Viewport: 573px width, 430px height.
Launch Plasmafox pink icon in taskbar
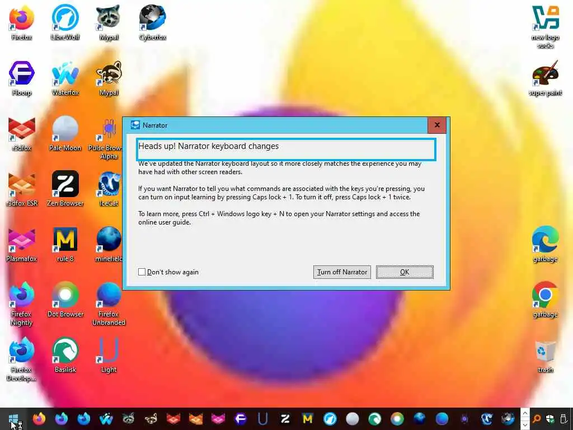pyautogui.click(x=218, y=419)
